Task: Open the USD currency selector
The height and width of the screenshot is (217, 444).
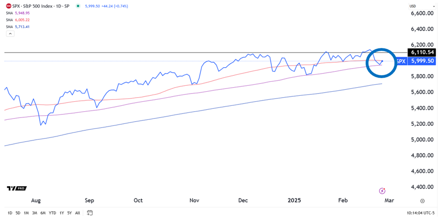Action: click(413, 6)
